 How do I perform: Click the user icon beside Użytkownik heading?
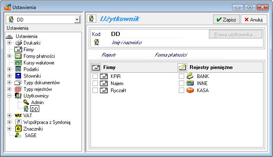pyautogui.click(x=92, y=19)
